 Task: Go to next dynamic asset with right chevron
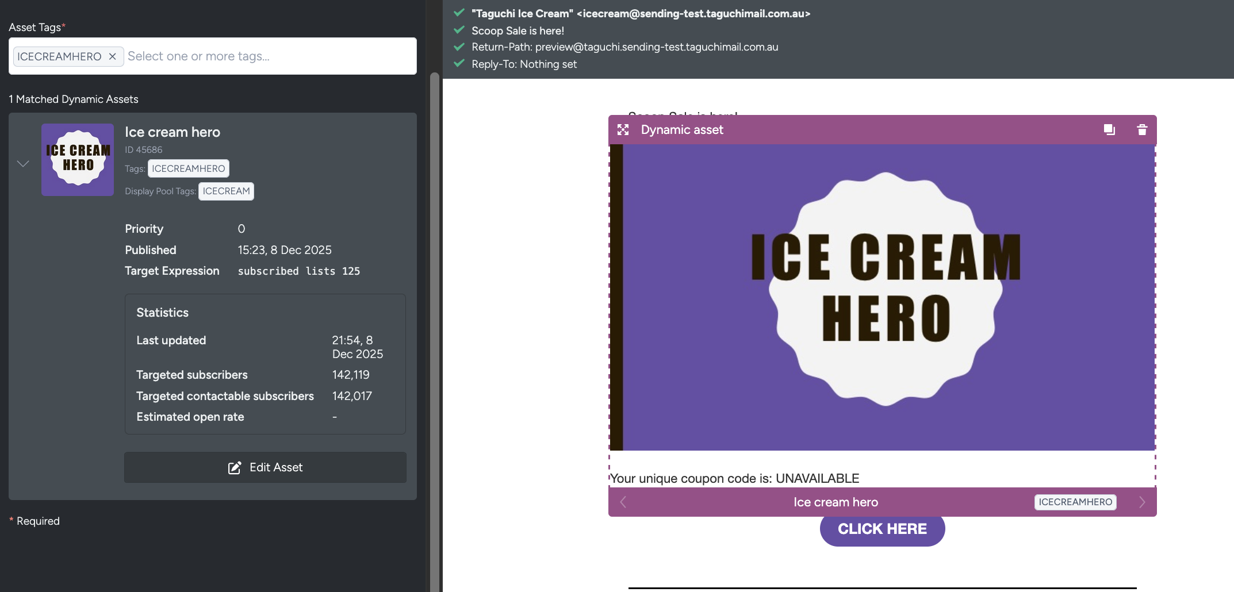coord(1143,502)
